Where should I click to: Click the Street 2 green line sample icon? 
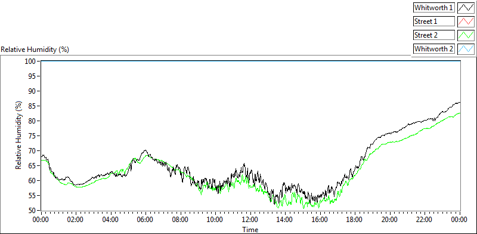(466, 35)
